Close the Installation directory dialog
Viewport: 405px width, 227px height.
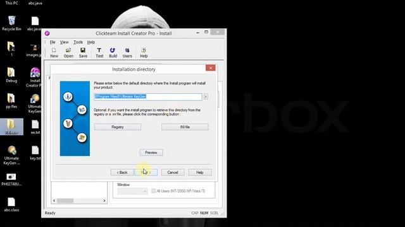[x=211, y=67]
